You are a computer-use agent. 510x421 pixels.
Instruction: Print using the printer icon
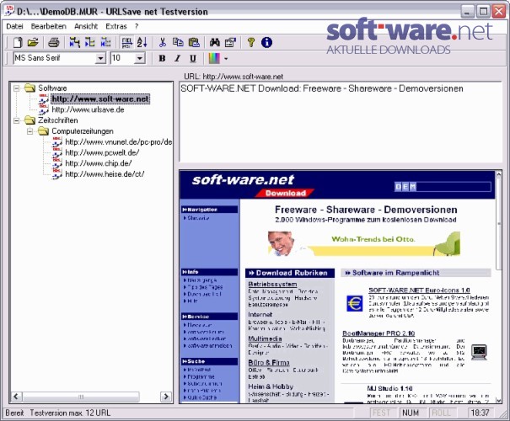[54, 42]
